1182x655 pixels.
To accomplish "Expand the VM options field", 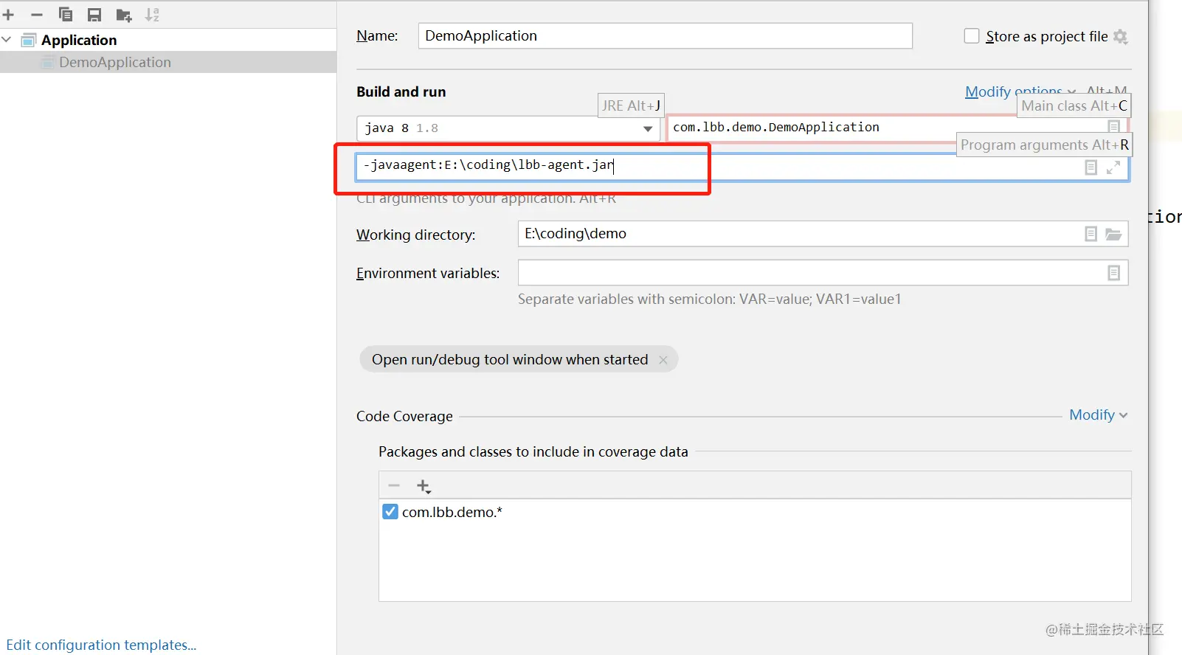I will (1113, 167).
